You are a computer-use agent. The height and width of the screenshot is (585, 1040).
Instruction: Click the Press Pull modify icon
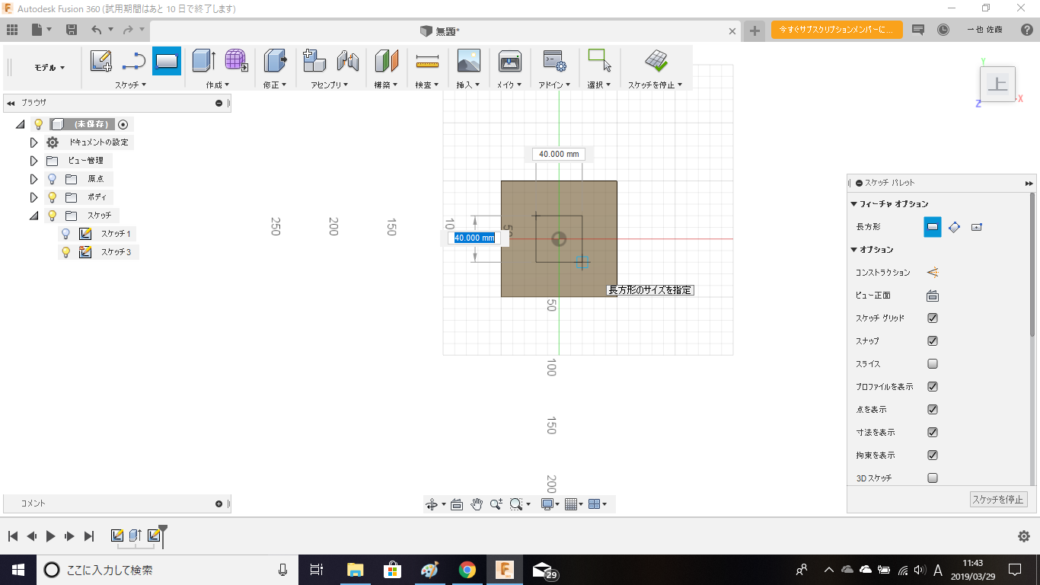coord(275,60)
